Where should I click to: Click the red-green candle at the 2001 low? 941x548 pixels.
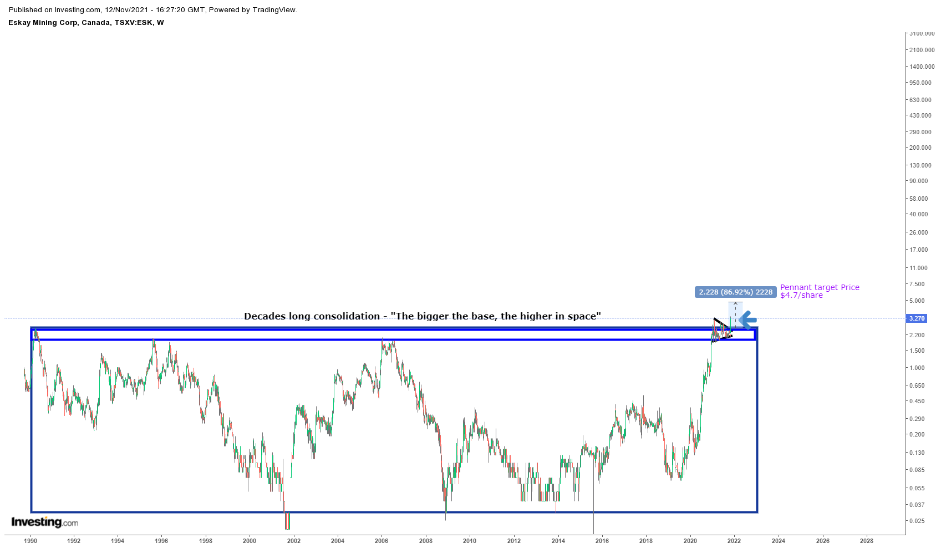(x=287, y=521)
